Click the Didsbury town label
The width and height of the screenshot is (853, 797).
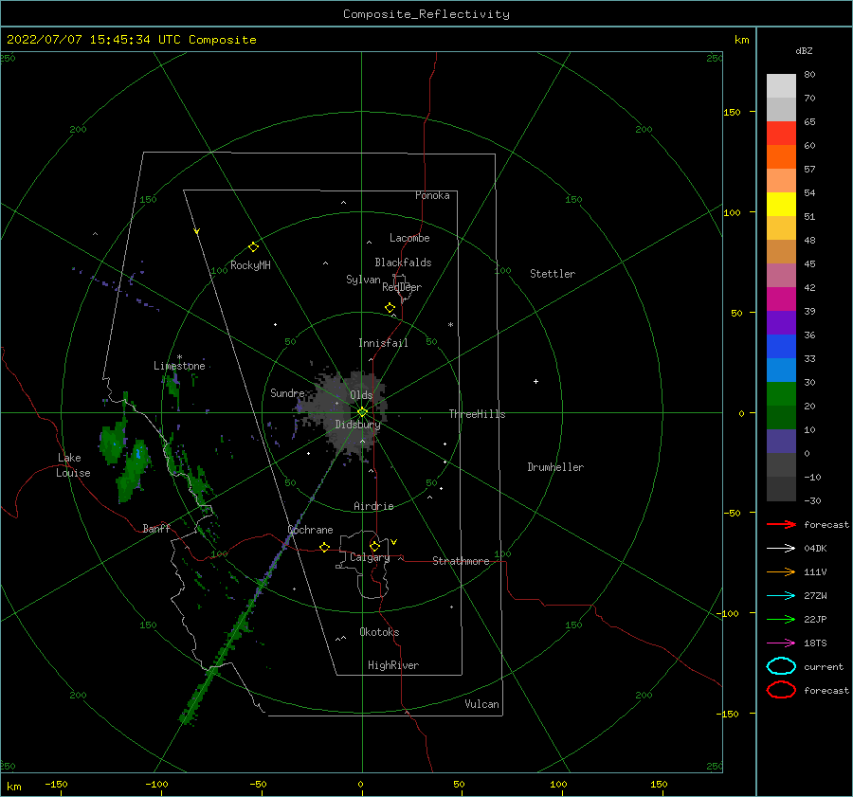[x=358, y=425]
